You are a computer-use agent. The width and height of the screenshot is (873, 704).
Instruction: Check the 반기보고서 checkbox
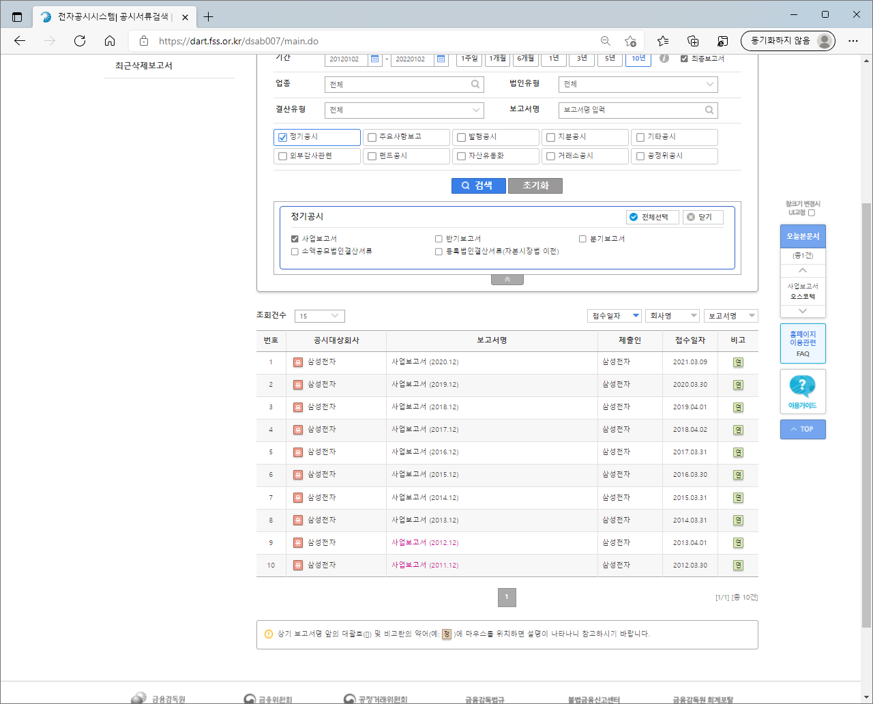click(439, 239)
